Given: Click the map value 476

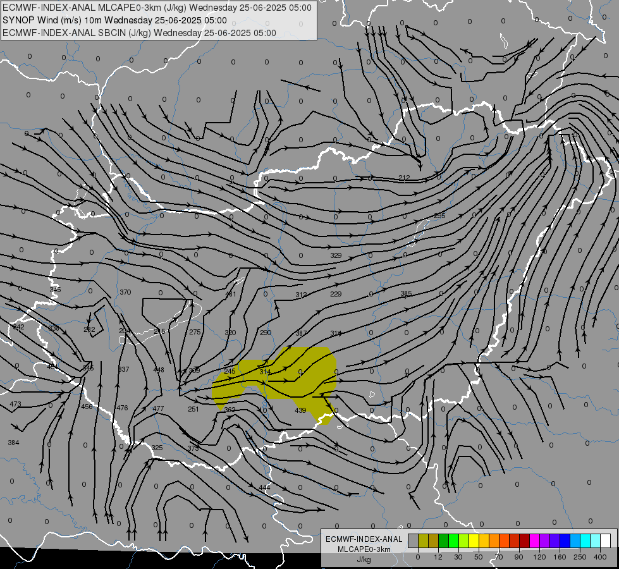Looking at the screenshot, I should [122, 408].
